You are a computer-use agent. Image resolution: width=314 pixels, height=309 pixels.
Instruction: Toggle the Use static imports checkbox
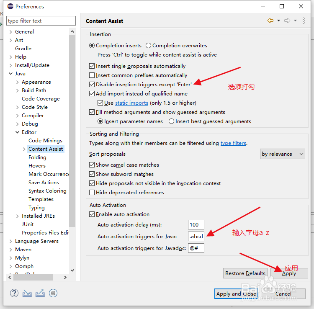(x=100, y=103)
